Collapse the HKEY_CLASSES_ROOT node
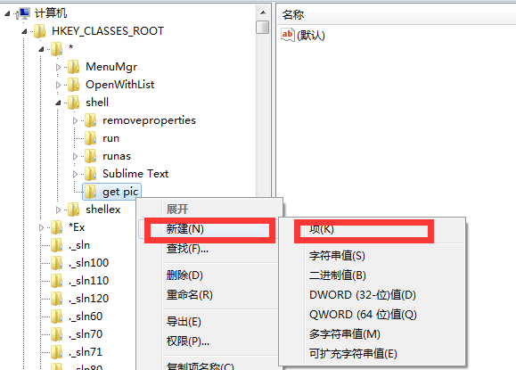 [x=24, y=31]
